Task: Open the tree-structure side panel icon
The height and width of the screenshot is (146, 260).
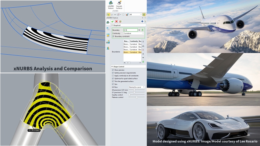Action: [x=108, y=29]
